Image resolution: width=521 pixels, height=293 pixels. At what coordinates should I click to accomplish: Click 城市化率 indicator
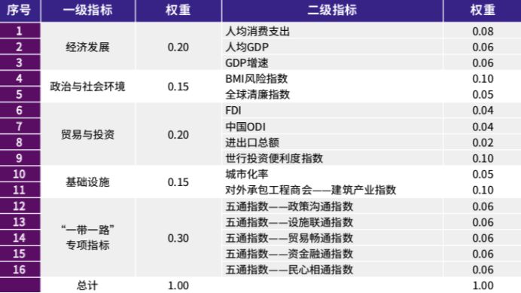(247, 174)
